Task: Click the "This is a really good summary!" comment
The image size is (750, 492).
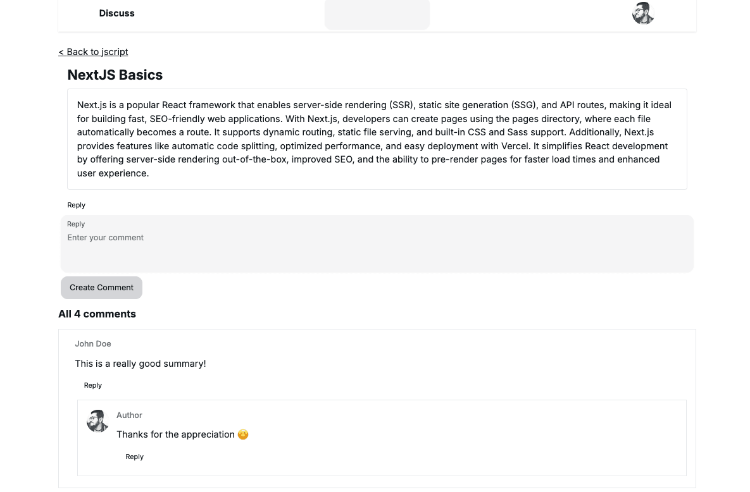Action: (x=141, y=364)
